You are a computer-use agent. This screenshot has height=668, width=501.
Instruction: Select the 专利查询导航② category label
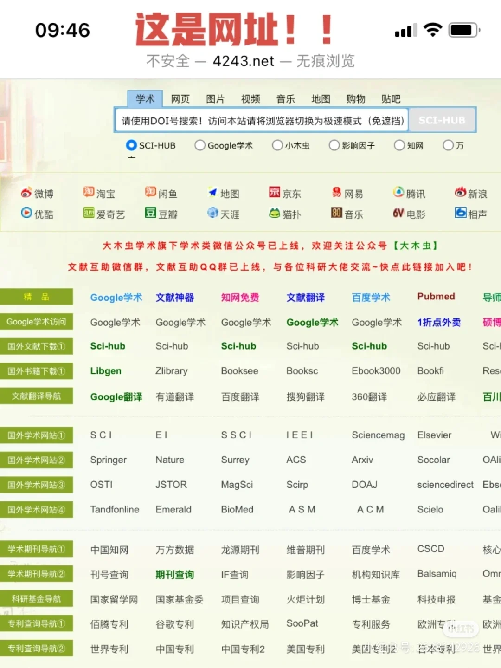tap(36, 649)
